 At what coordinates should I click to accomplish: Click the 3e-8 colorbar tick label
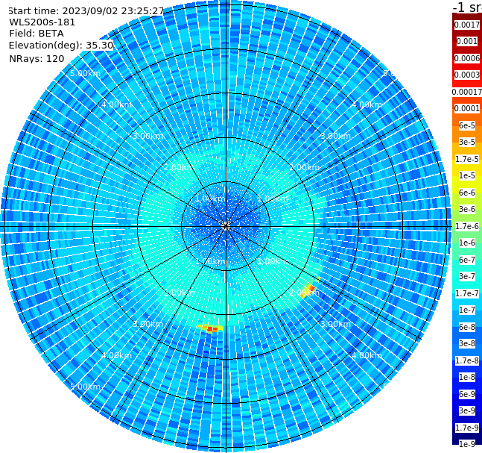click(x=466, y=343)
